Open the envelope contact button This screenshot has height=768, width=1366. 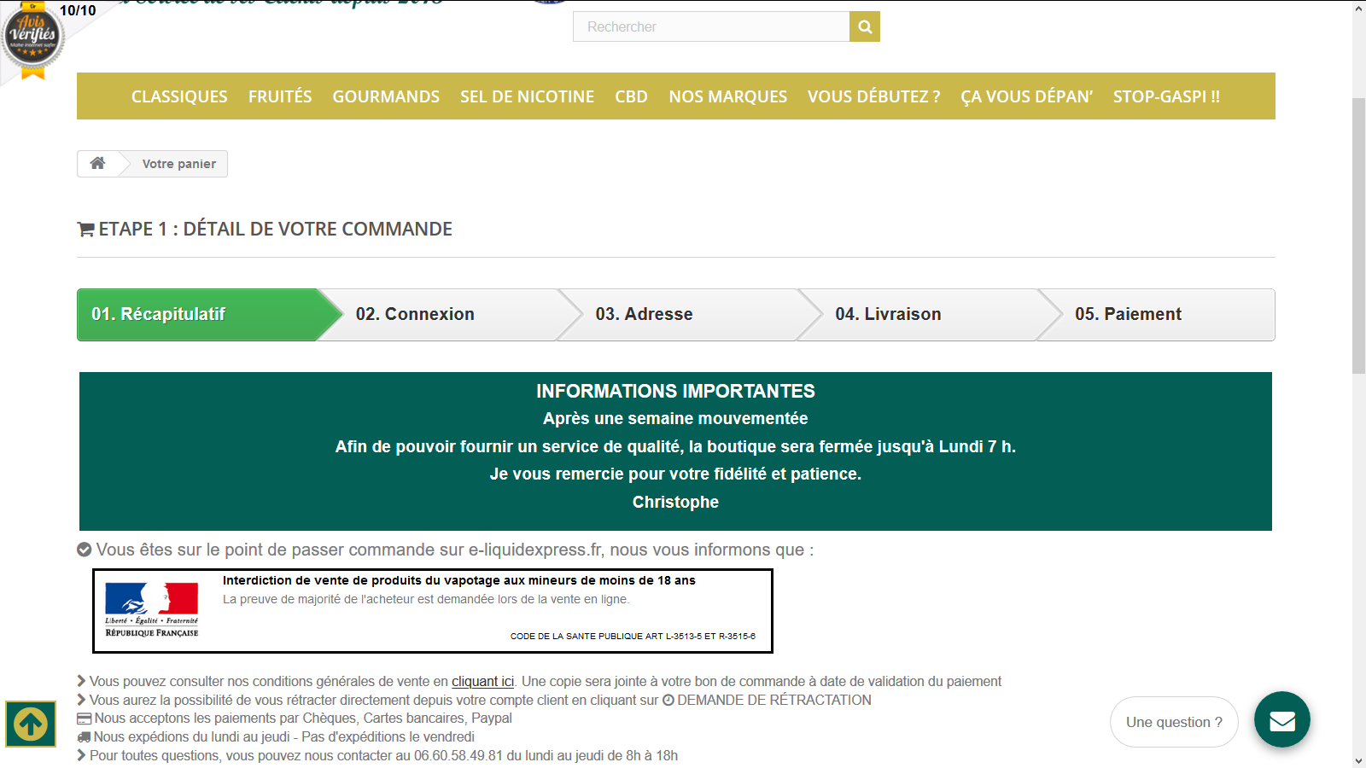point(1282,719)
